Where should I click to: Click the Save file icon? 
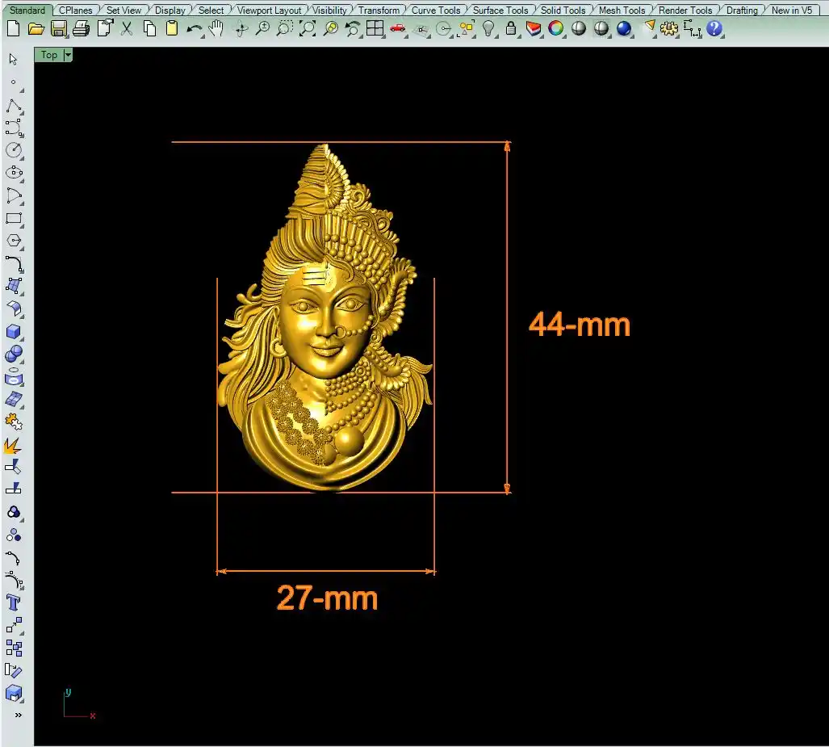pyautogui.click(x=58, y=28)
